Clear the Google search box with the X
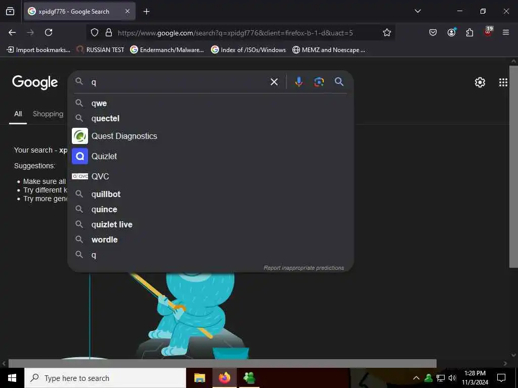 pos(274,82)
